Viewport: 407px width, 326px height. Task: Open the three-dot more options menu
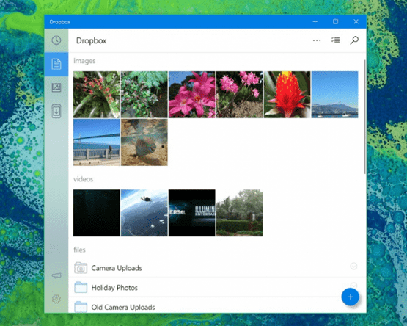tap(317, 40)
